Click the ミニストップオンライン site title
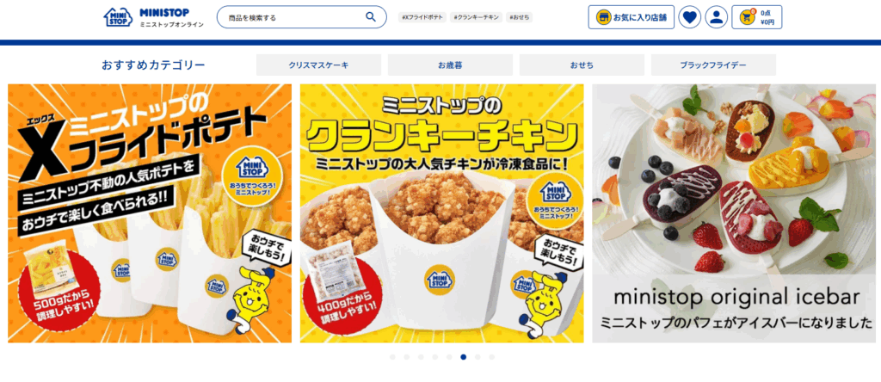This screenshot has height=382, width=881. (x=172, y=25)
